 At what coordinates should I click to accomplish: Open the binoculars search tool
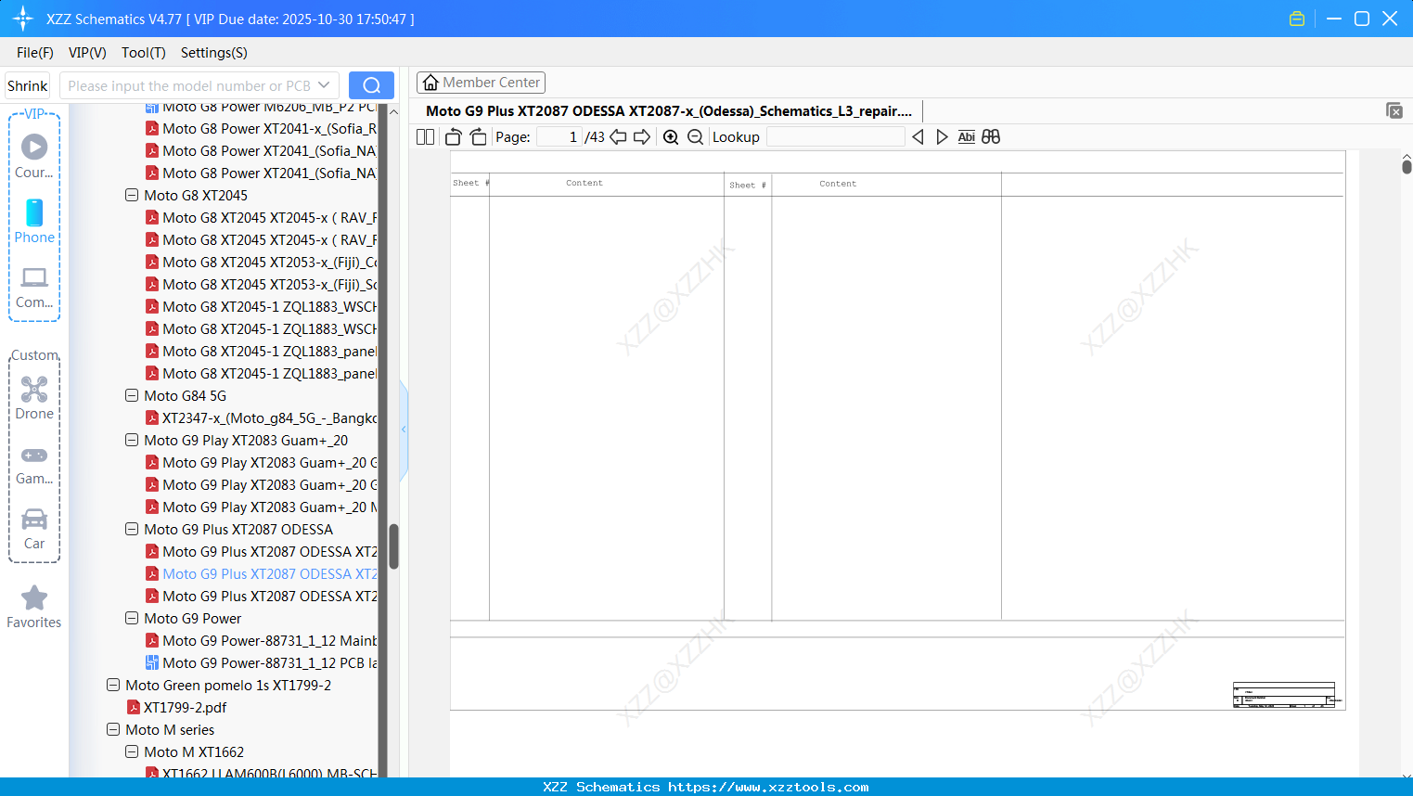point(991,137)
